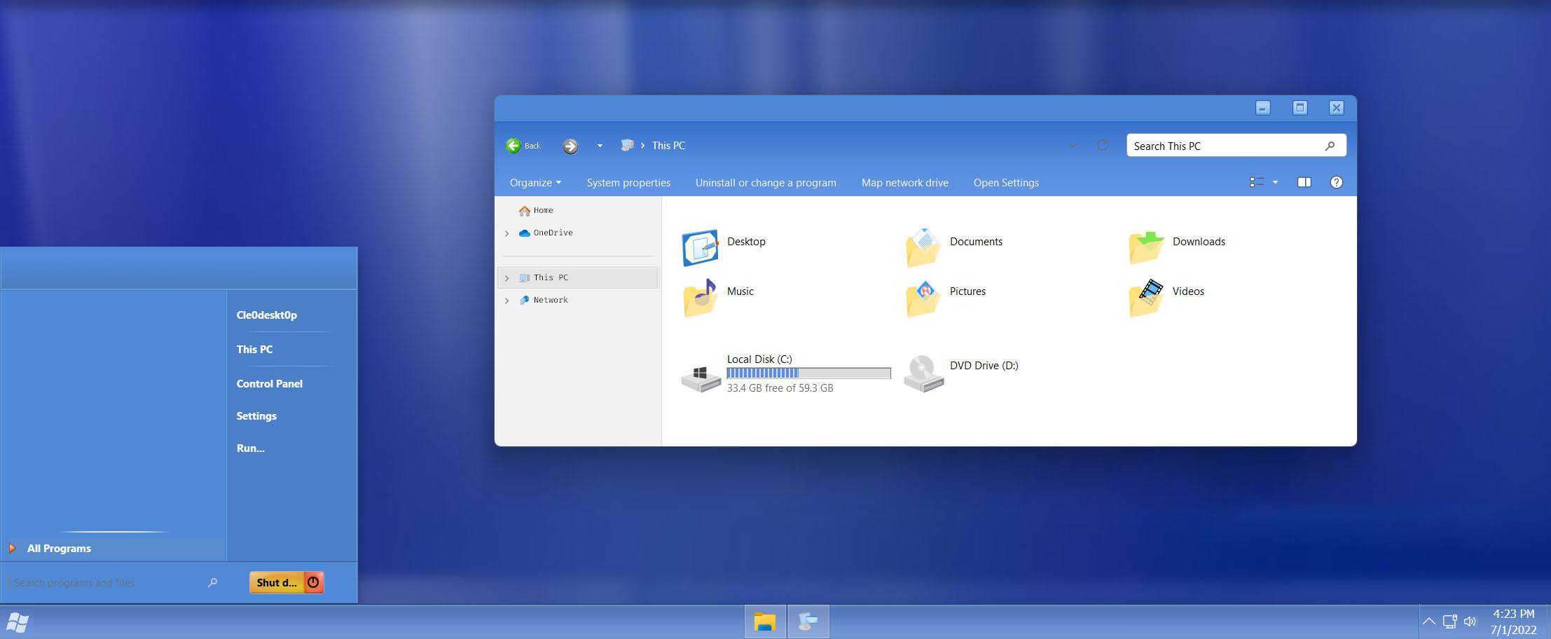The image size is (1551, 639).
Task: Select the Downloads folder icon
Action: coord(1146,247)
